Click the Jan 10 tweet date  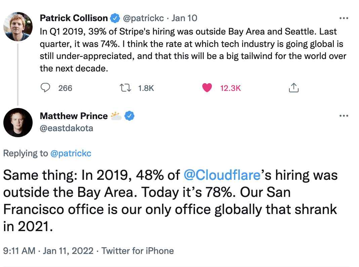point(184,18)
